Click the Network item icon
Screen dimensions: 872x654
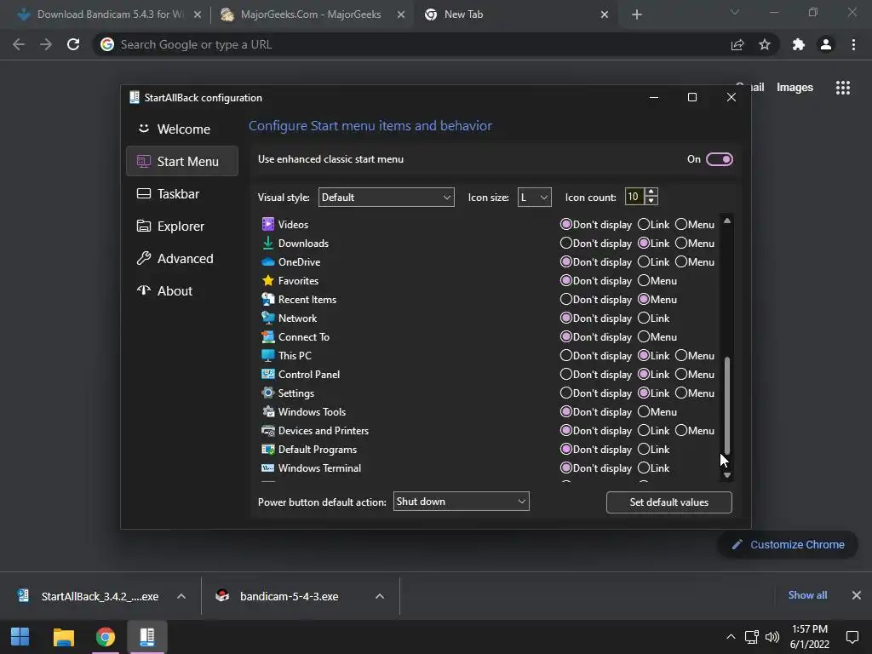point(268,318)
